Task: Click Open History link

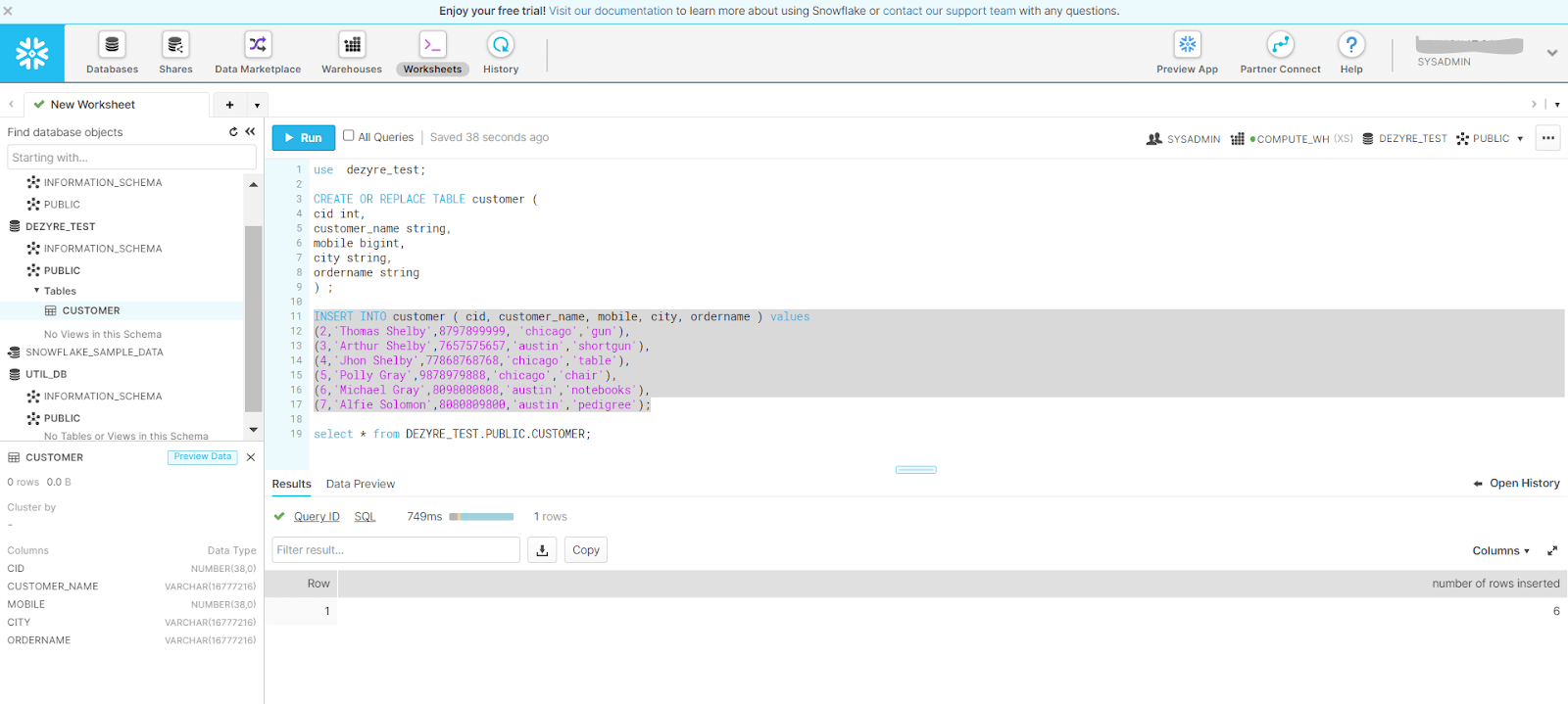Action: (1516, 484)
